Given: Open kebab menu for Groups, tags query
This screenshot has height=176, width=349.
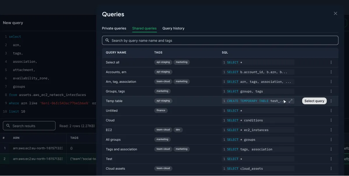Looking at the screenshot, I should pyautogui.click(x=331, y=91).
